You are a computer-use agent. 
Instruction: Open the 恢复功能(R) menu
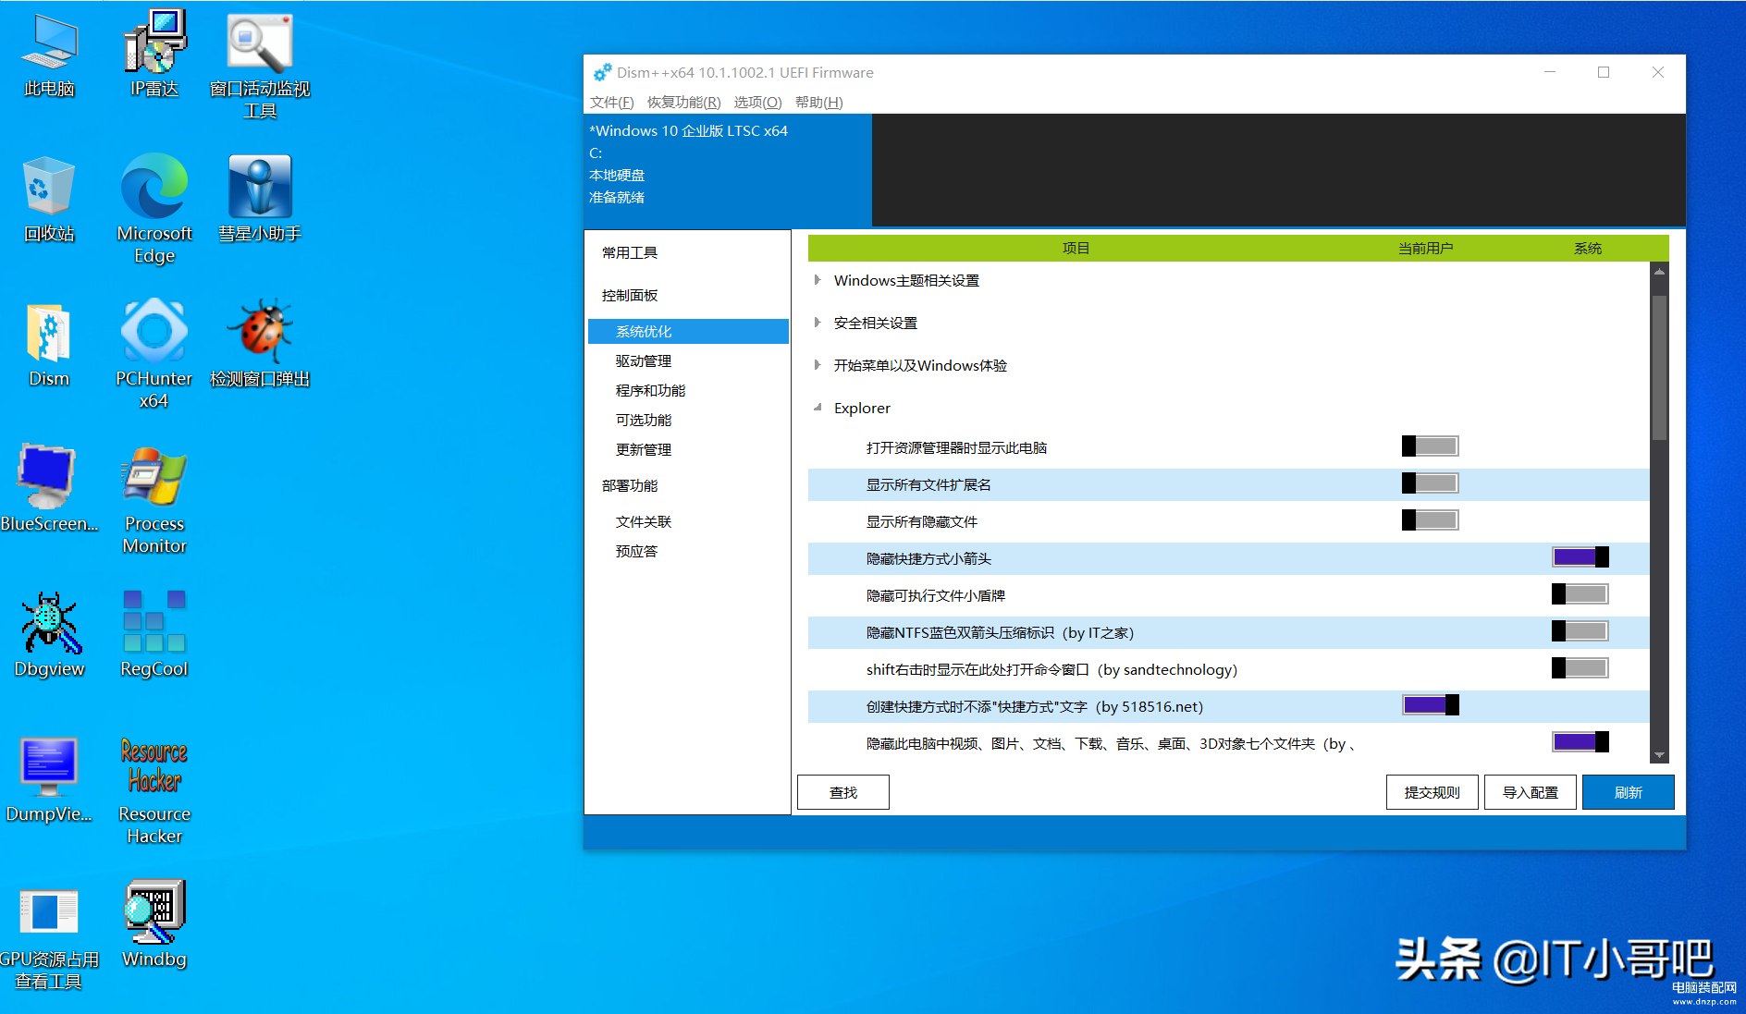(x=683, y=103)
